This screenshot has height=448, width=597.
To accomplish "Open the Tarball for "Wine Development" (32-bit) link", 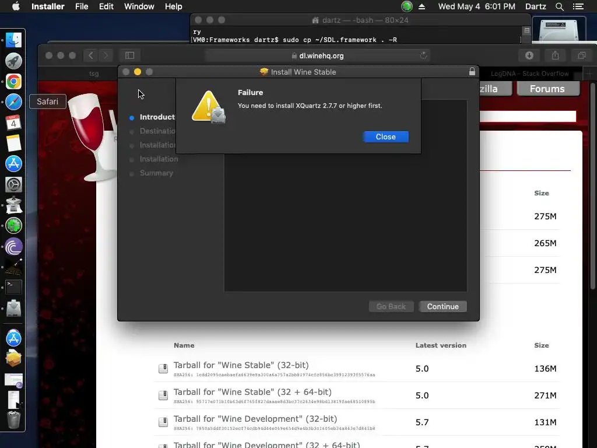I will [255, 419].
